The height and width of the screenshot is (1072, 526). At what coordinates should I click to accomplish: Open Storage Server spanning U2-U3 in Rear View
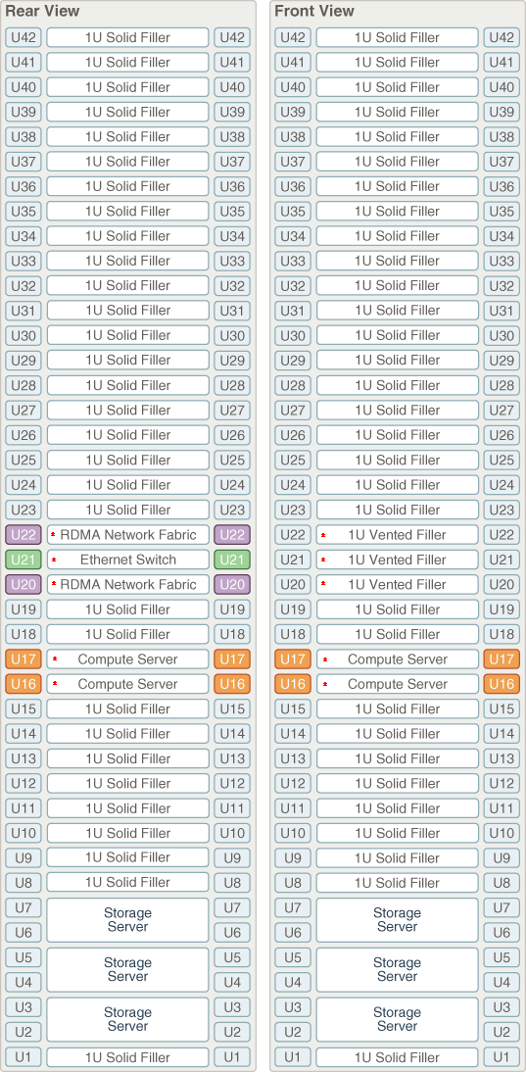[127, 1019]
